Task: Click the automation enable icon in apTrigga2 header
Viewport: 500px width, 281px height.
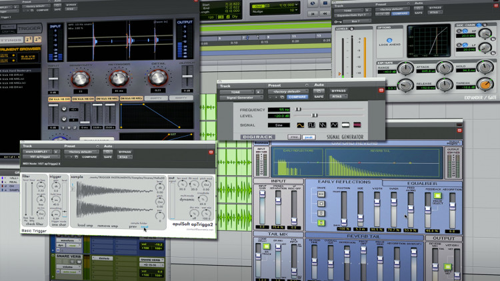Action: click(x=108, y=152)
